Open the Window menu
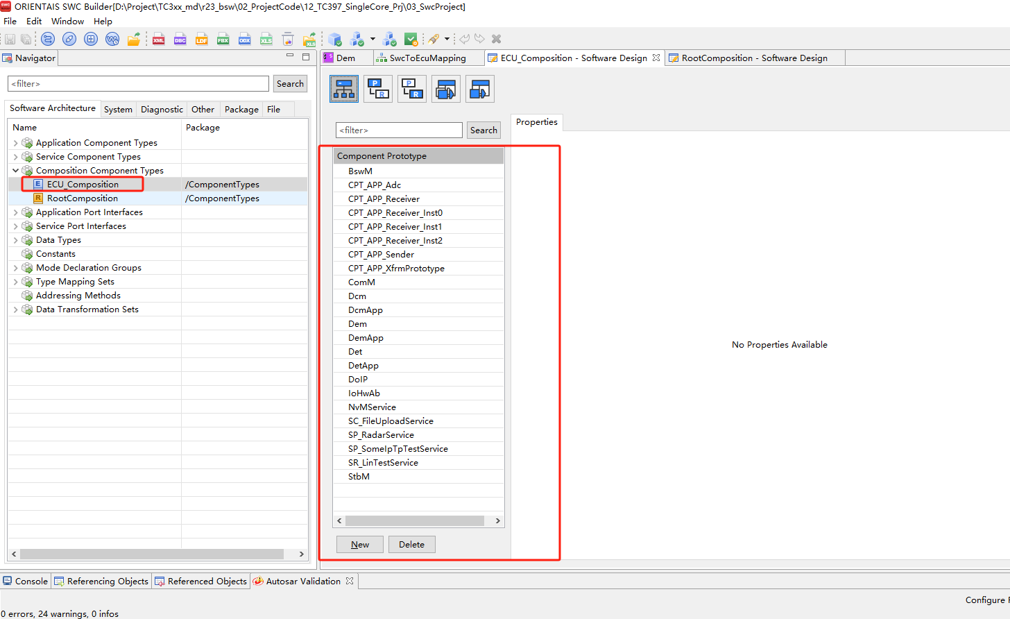Image resolution: width=1010 pixels, height=619 pixels. click(x=67, y=22)
